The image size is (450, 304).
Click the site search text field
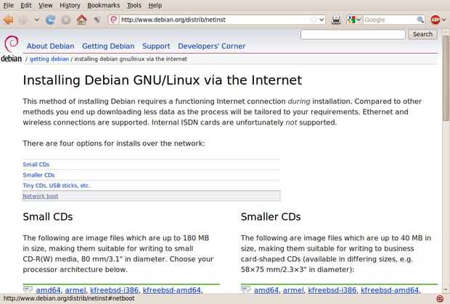click(353, 34)
